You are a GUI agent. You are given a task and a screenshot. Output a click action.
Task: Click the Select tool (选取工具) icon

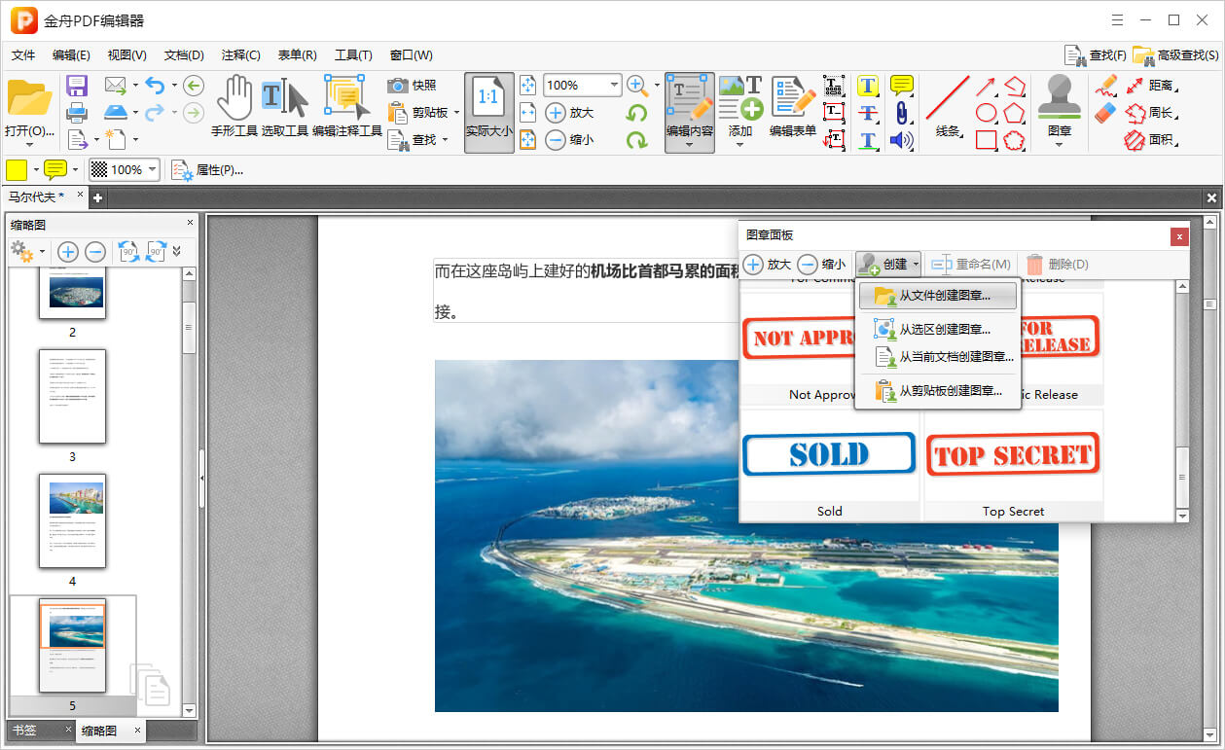pos(284,100)
